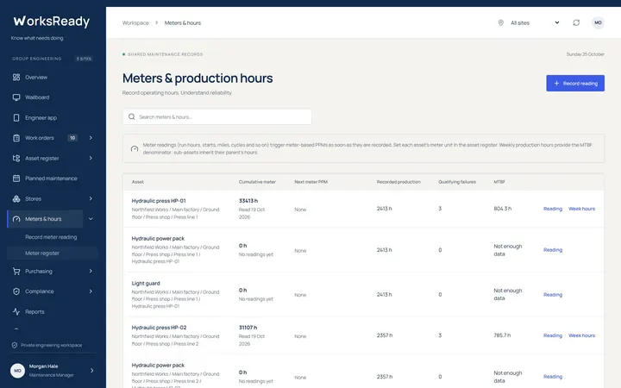The image size is (621, 388).
Task: Click the Planned maintenance calendar icon
Action: pyautogui.click(x=16, y=178)
